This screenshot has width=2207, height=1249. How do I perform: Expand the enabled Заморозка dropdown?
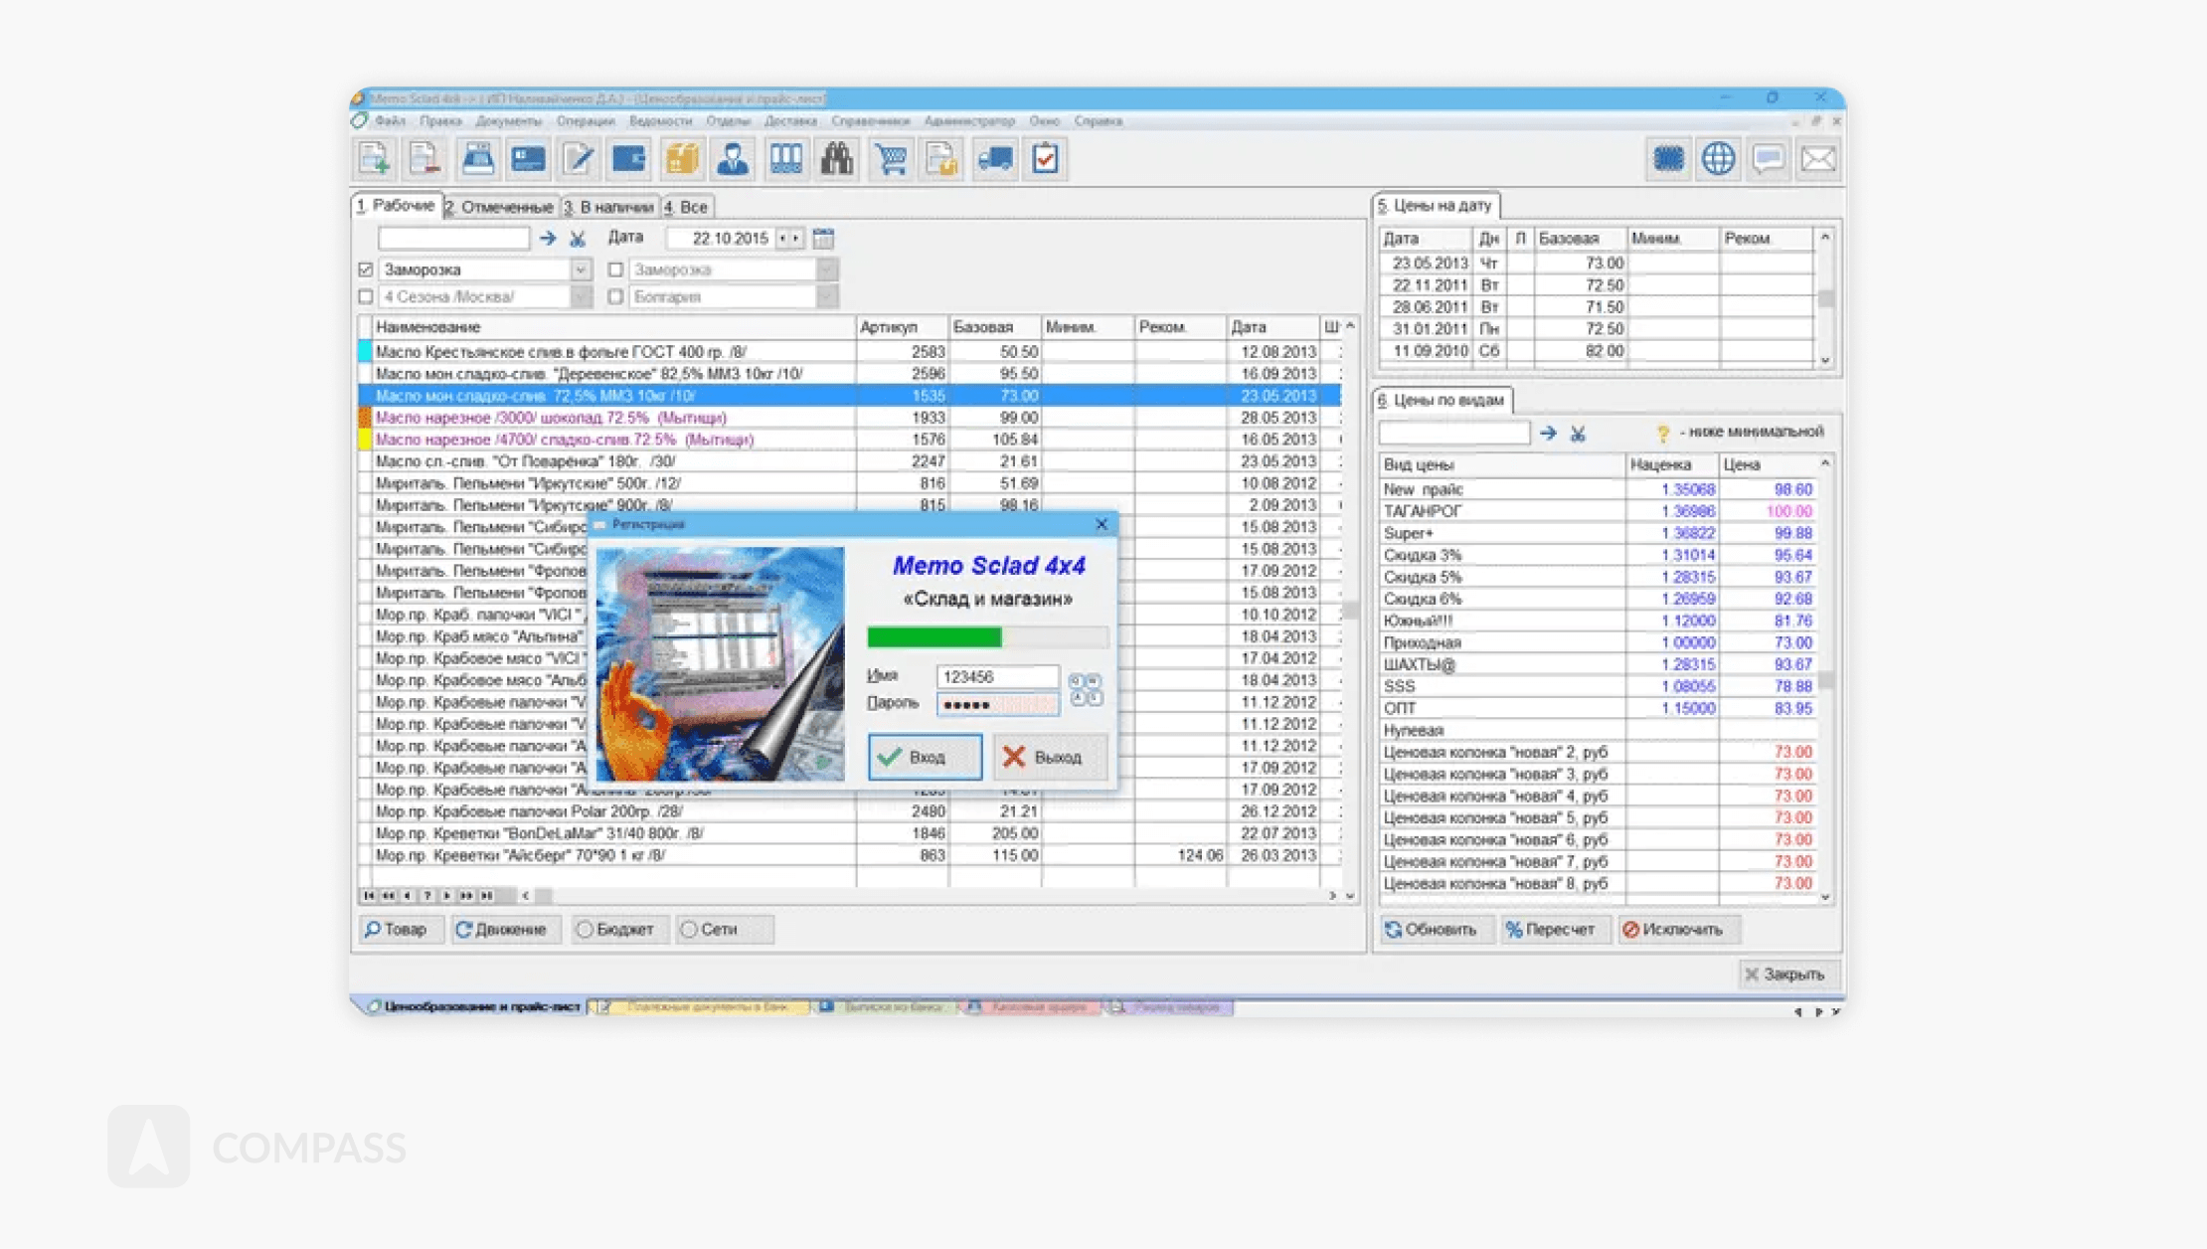tap(581, 269)
